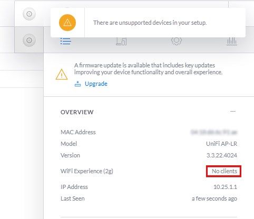Open the Clients devices tab icon
Screen dimensions: 254x219
pos(121,42)
